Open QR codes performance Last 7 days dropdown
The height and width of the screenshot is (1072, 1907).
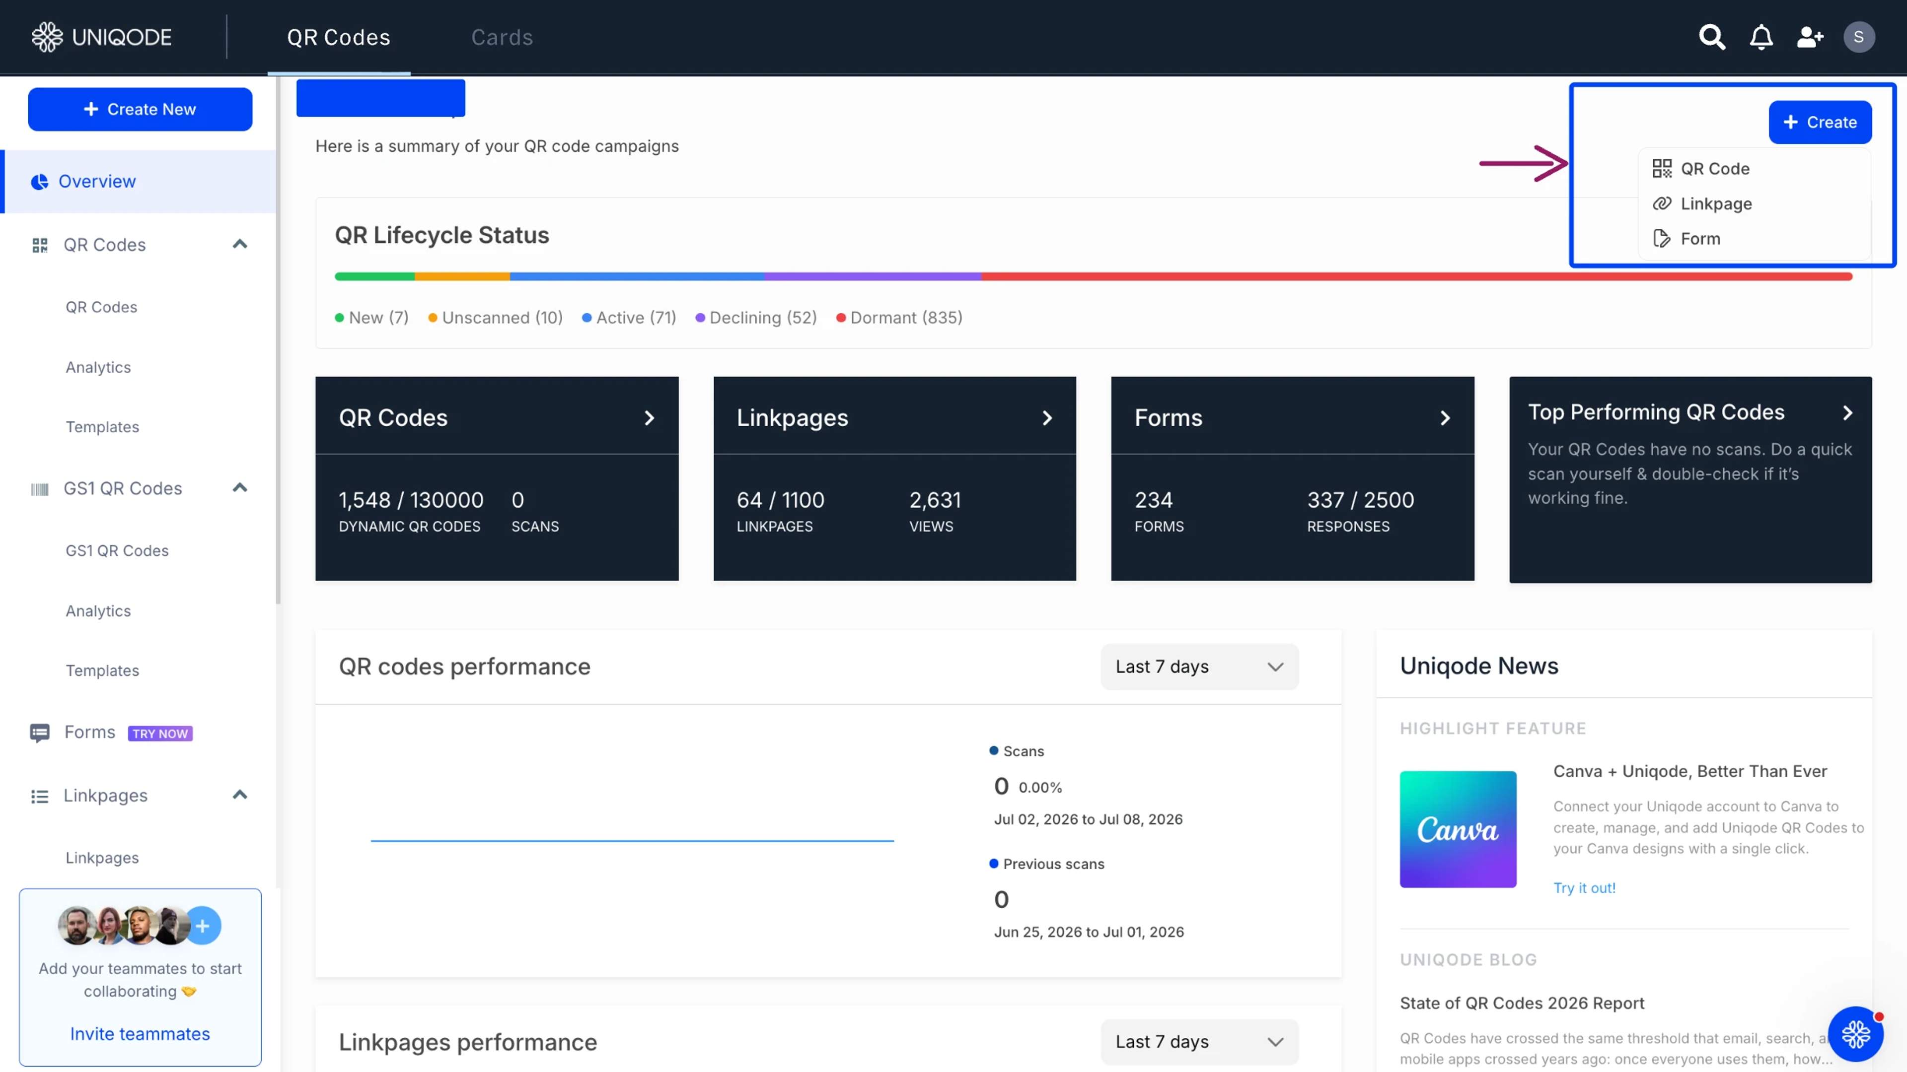(x=1199, y=667)
